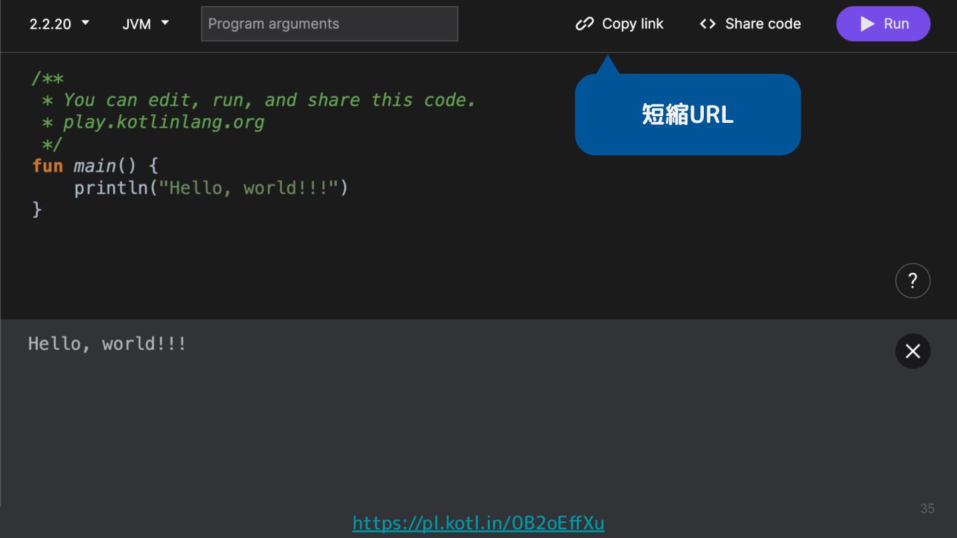Focus the Program arguments input field
This screenshot has width=957, height=538.
coord(330,24)
